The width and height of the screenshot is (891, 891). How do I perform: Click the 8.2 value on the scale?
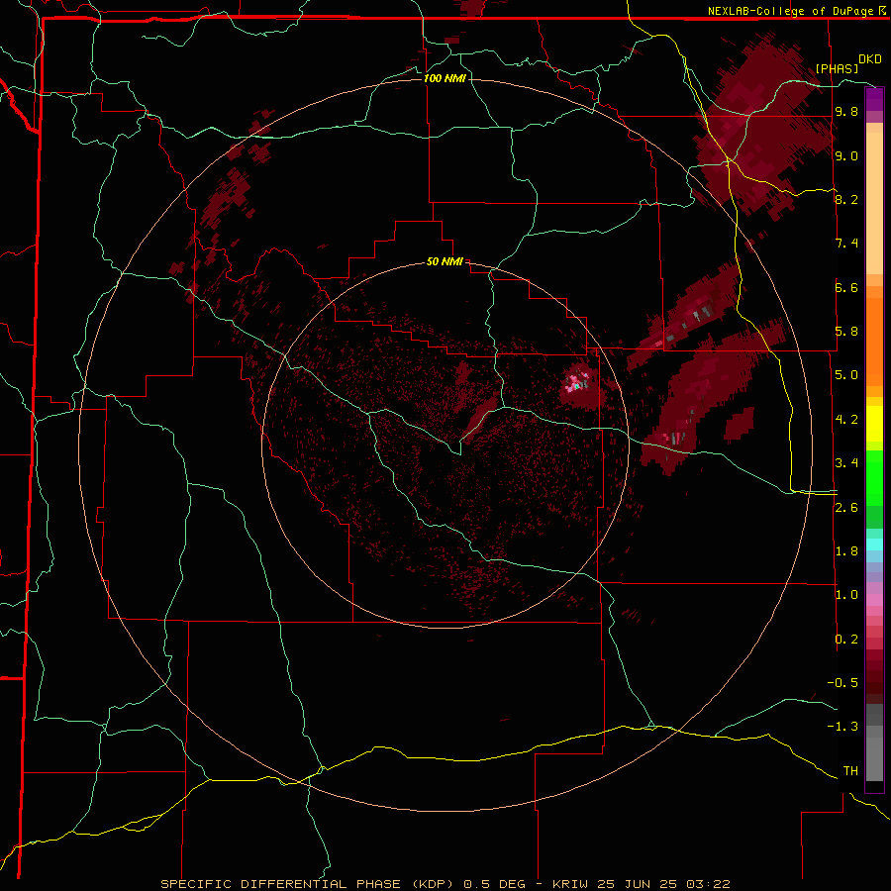[846, 199]
